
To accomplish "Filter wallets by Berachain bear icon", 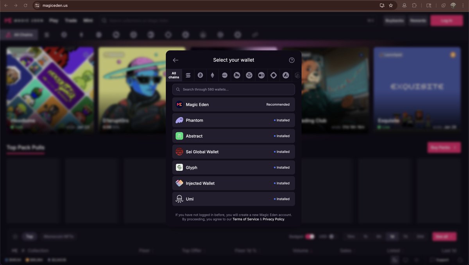I will tap(261, 75).
